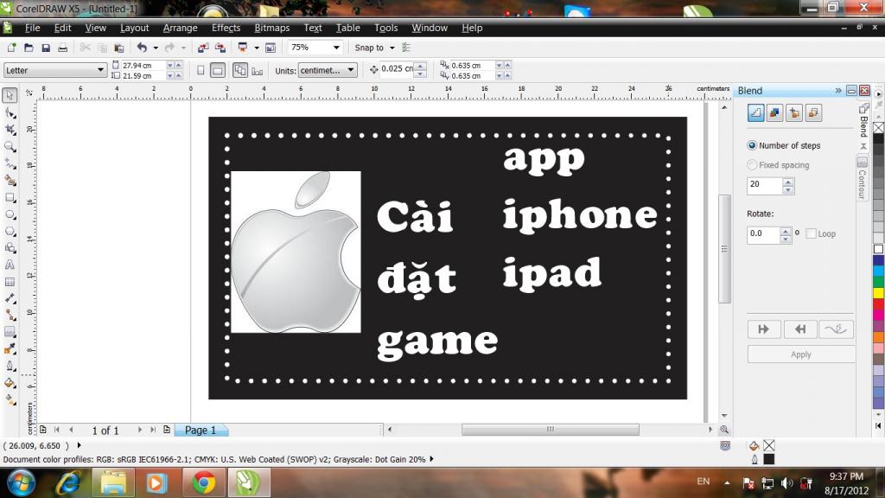The height and width of the screenshot is (498, 885).
Task: Expand the Letter paper size dropdown
Action: pos(101,70)
